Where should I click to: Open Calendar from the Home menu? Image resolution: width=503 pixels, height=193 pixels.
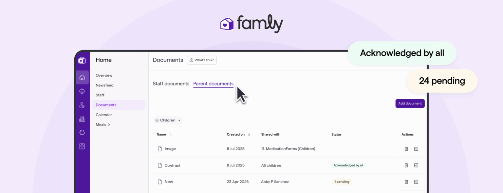pos(104,115)
